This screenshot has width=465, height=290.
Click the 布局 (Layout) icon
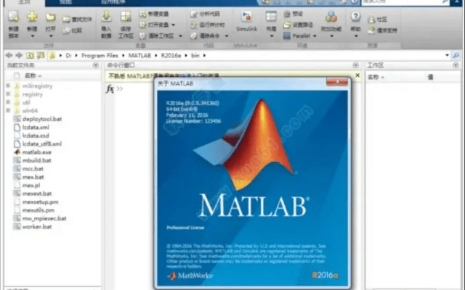click(x=271, y=17)
